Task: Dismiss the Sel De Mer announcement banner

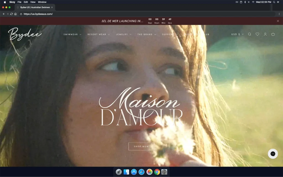Action: [278, 21]
